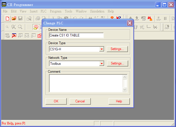The width and height of the screenshot is (176, 127).
Task: Click the vertical line L-shaped ladder icon
Action: tap(149, 27)
